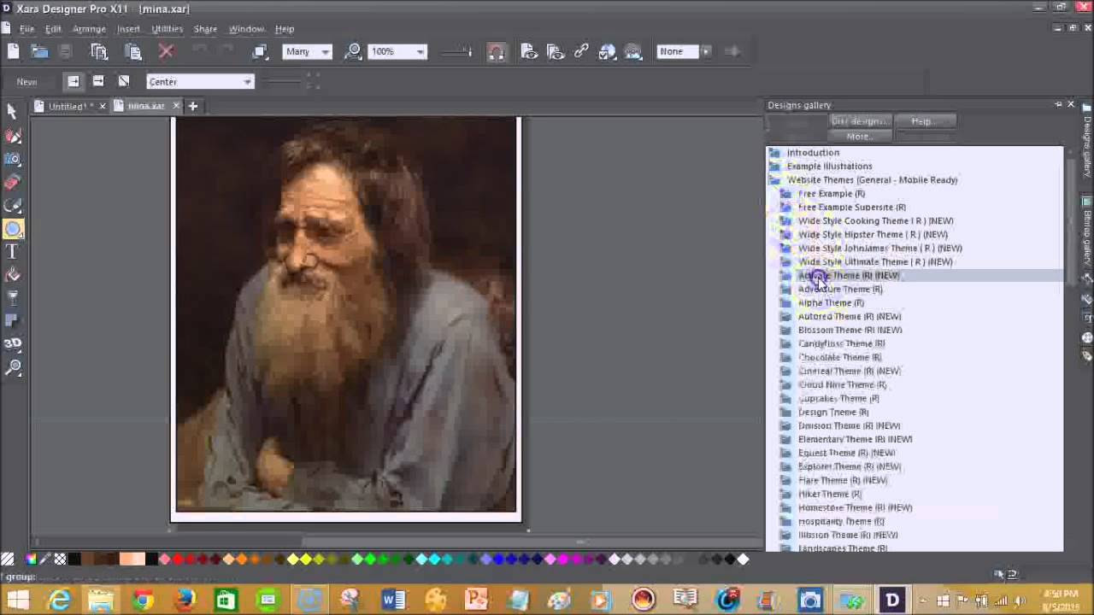Screen dimensions: 1094x615
Task: Select Adventure Theme (R) gallery item
Action: point(840,289)
